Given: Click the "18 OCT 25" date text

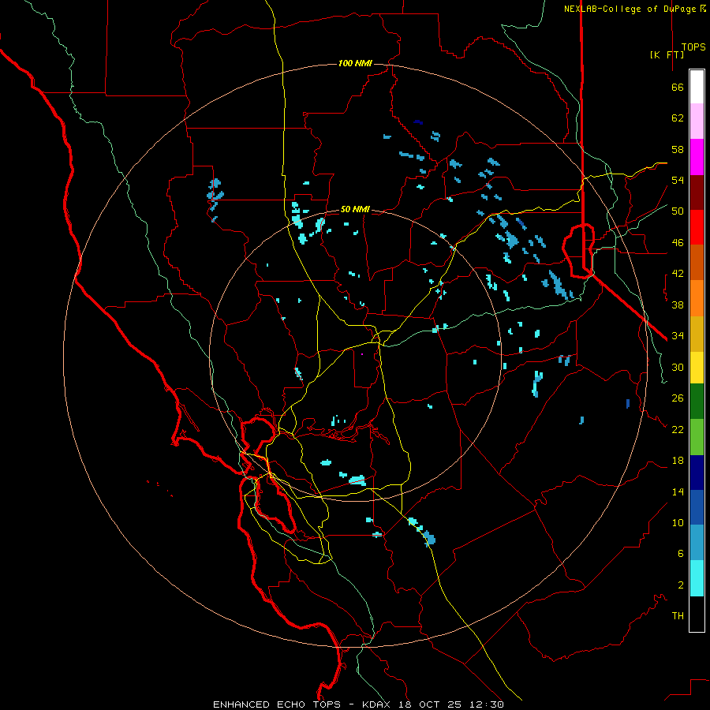Looking at the screenshot, I should (x=430, y=704).
